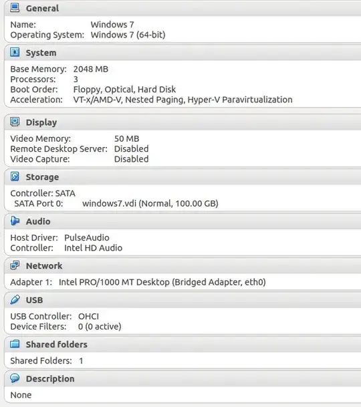Click the 'Host Driver:' label
The width and height of the screenshot is (361, 407).
(x=34, y=238)
